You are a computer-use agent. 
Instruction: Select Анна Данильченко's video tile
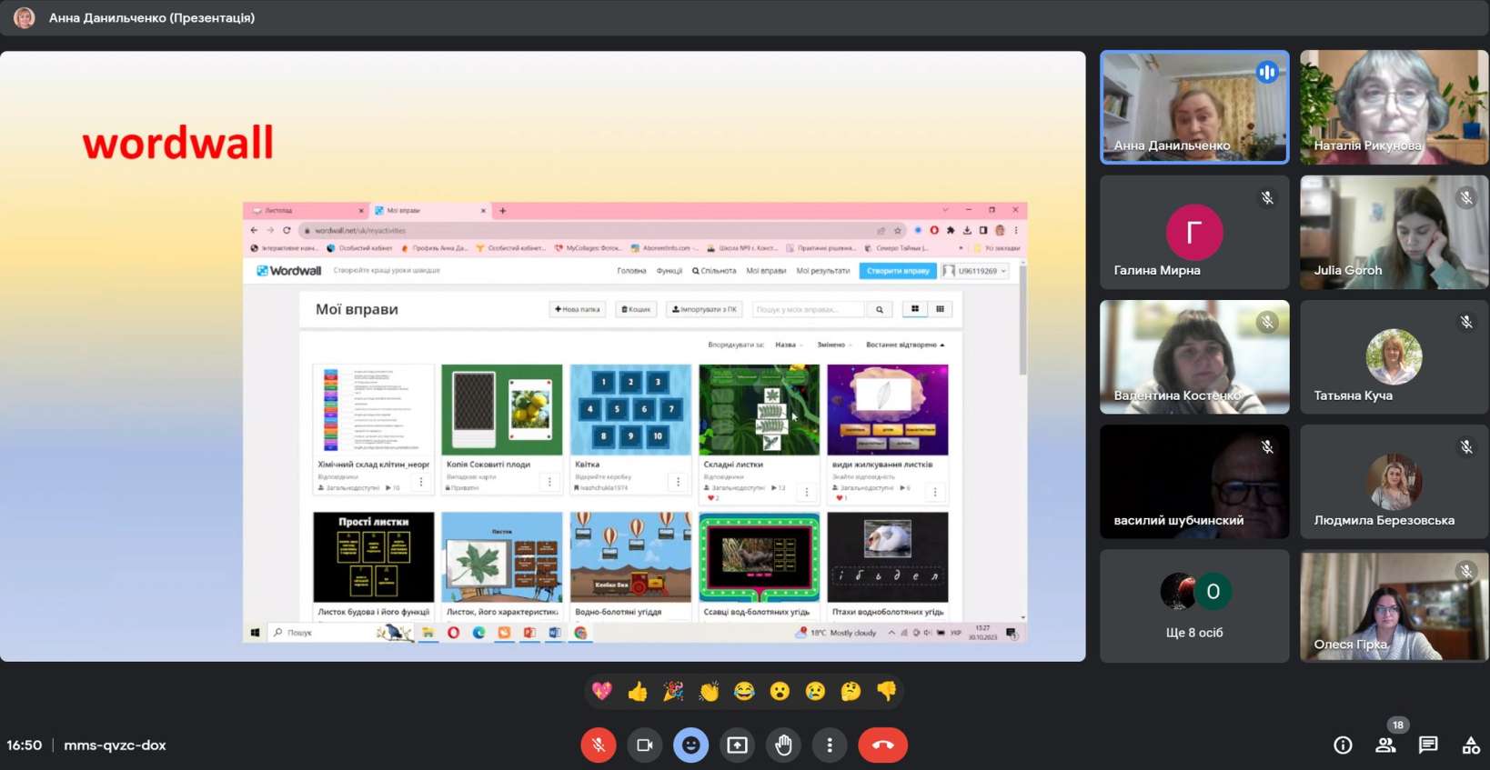coord(1194,107)
